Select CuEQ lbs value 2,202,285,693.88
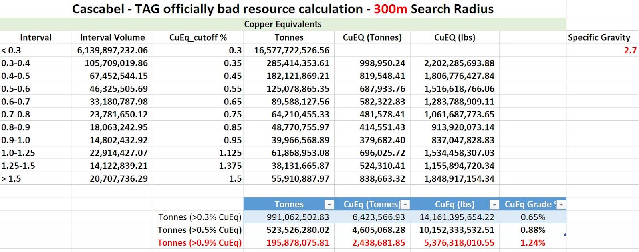 455,63
